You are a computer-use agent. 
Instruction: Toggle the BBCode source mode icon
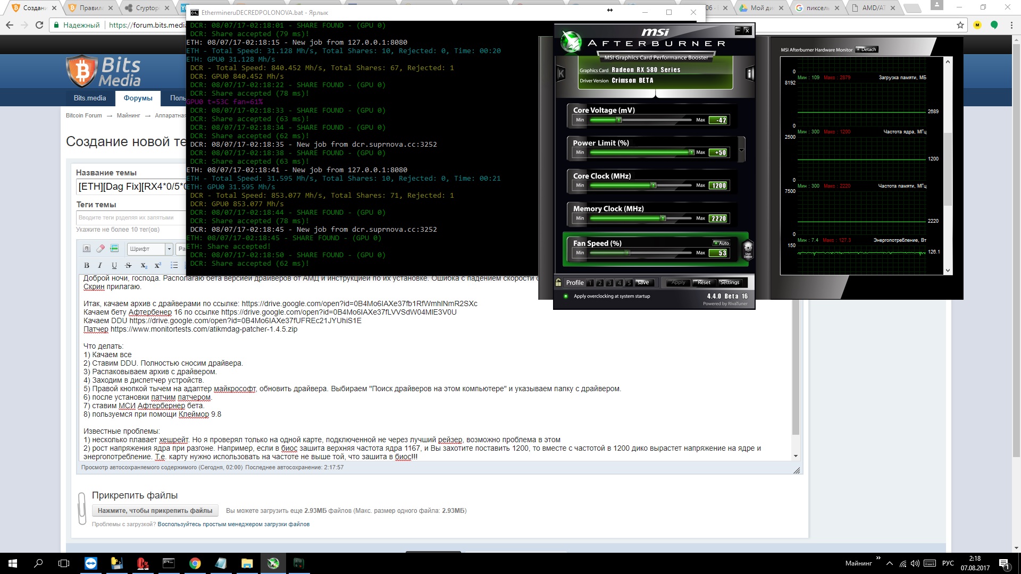87,248
